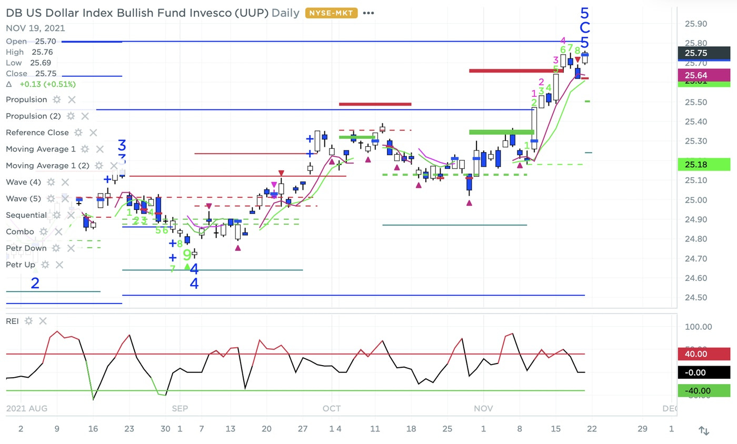
Task: Click the 25.75 current price tag
Action: click(704, 53)
